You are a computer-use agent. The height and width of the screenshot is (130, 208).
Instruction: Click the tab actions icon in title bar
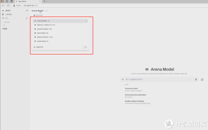[12, 1]
